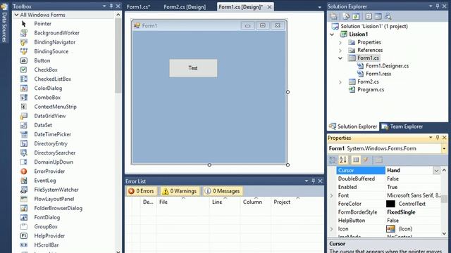451x253 pixels.
Task: Expand the References node
Action: pyautogui.click(x=340, y=50)
